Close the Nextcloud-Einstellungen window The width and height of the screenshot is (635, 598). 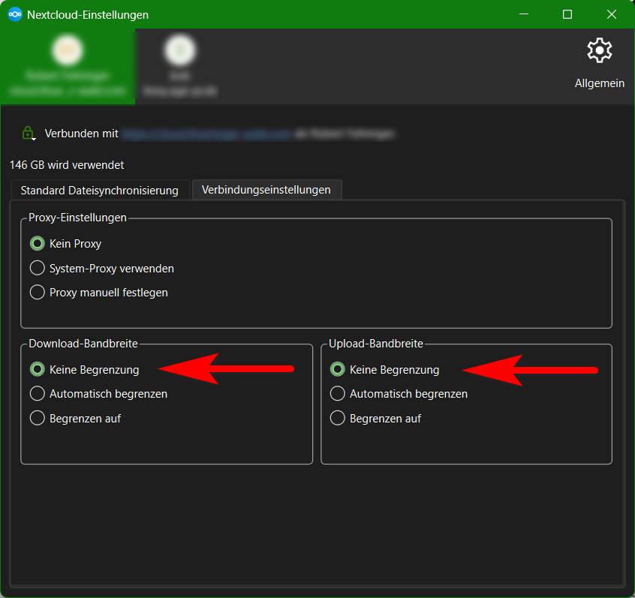[612, 14]
